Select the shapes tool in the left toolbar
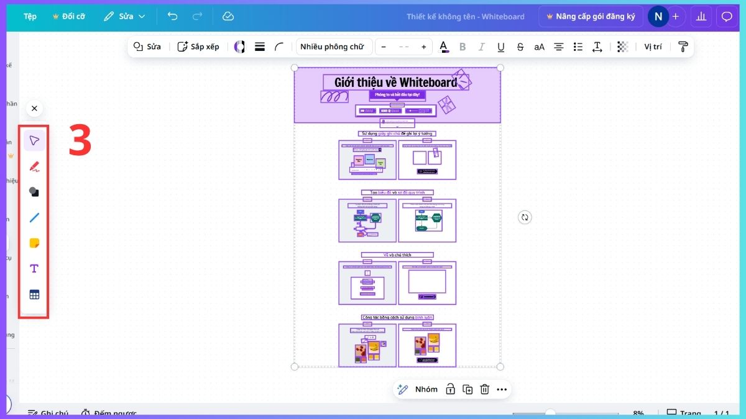746x419 pixels. [34, 191]
